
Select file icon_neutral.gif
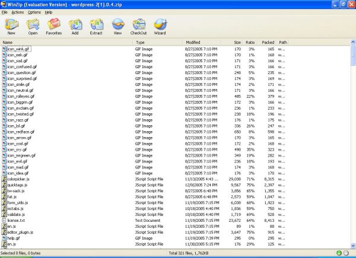(x=20, y=90)
